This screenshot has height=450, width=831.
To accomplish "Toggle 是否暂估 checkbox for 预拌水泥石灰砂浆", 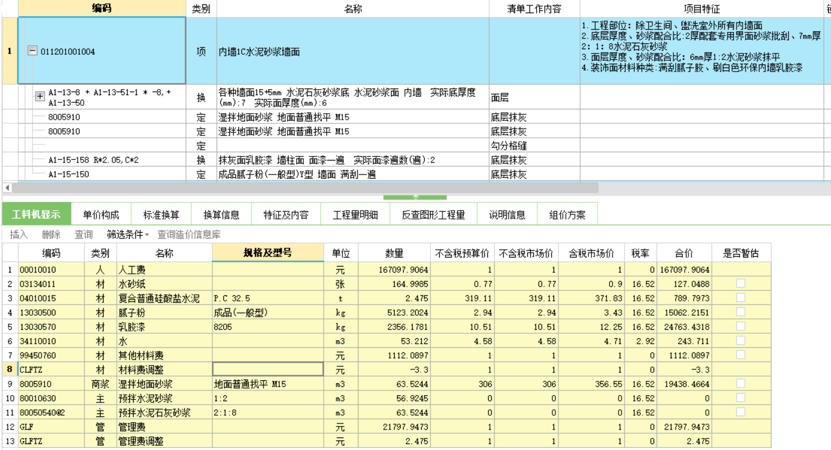I will click(x=741, y=413).
